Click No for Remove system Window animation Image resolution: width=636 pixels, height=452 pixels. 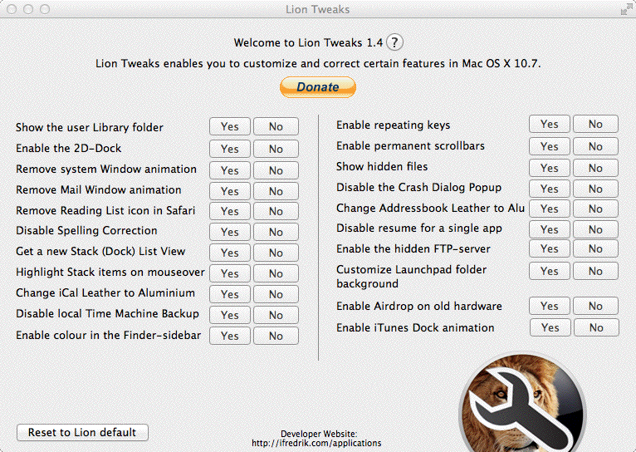(x=276, y=170)
